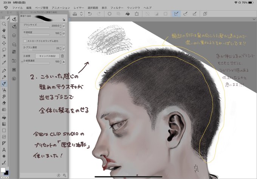Image resolution: width=257 pixels, height=179 pixels.
Task: Select the Ruler triangle tool
Action: 4,143
